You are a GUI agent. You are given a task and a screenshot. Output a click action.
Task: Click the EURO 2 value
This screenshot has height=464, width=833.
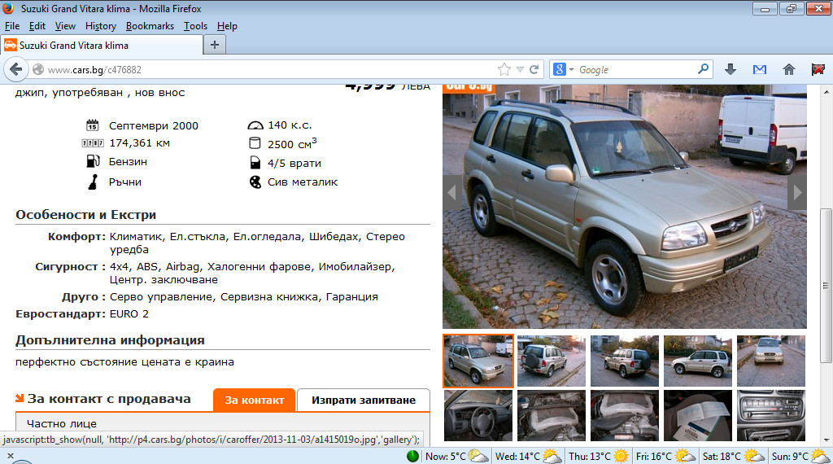click(x=129, y=313)
